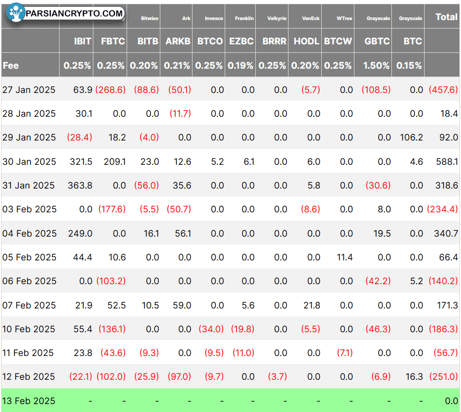Screen dimensions: 461x412
Task: Select the (136.1) FBTC value on 10 Feb
Action: pyautogui.click(x=112, y=329)
